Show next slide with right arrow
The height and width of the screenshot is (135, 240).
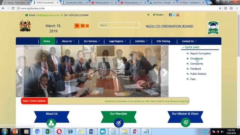click(x=165, y=72)
